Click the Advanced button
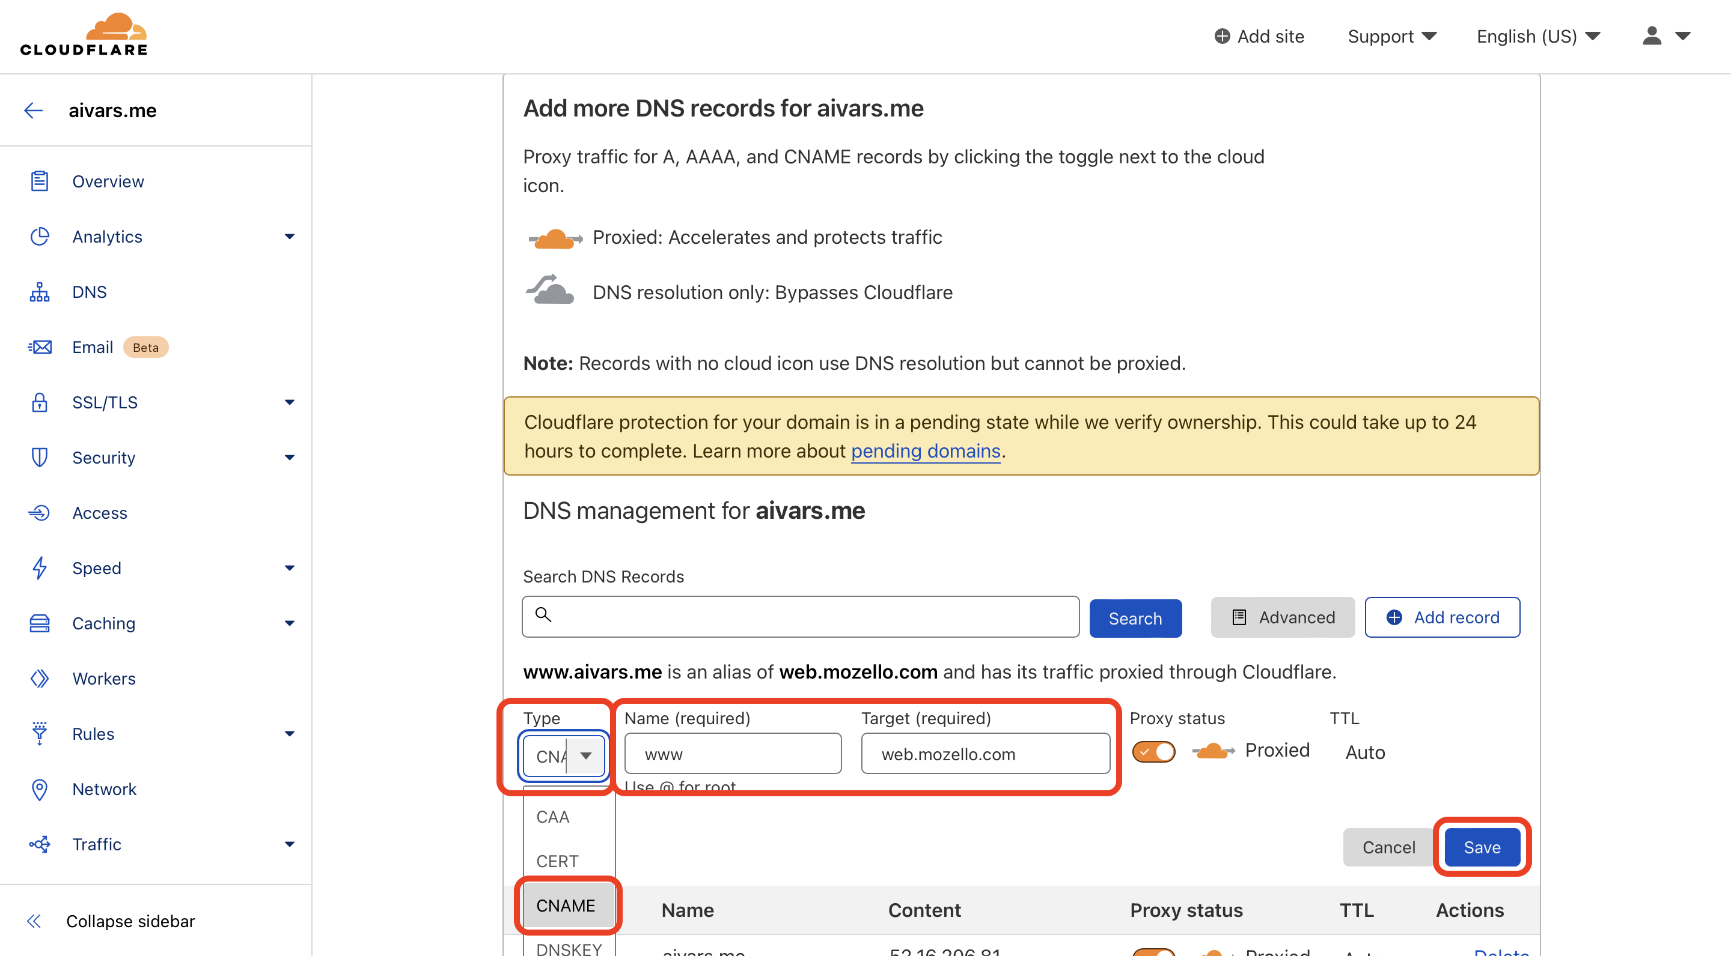 pyautogui.click(x=1283, y=618)
